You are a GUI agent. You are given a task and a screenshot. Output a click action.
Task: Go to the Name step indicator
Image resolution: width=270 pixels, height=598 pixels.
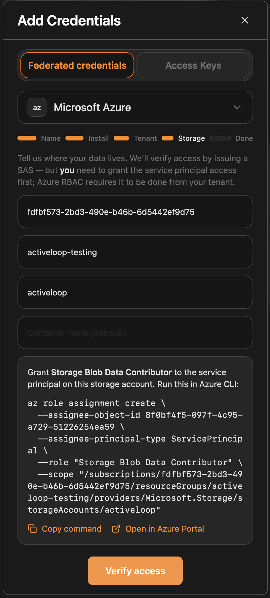pyautogui.click(x=39, y=138)
